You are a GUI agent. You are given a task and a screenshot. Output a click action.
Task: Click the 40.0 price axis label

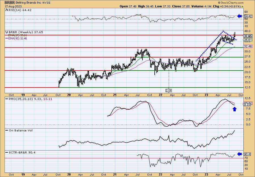247,31
